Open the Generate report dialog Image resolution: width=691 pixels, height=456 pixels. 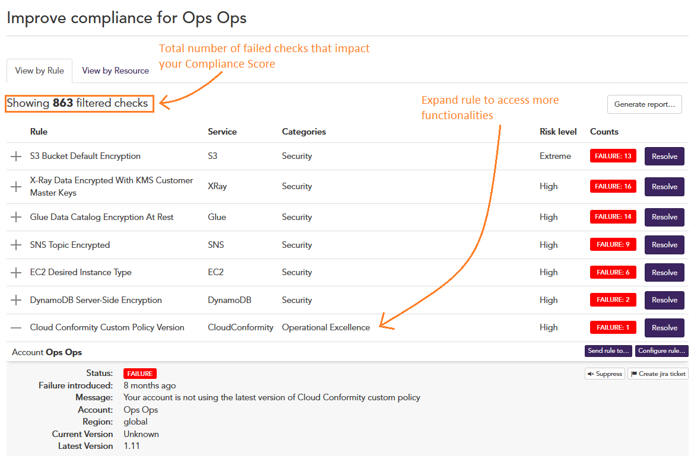pyautogui.click(x=644, y=104)
